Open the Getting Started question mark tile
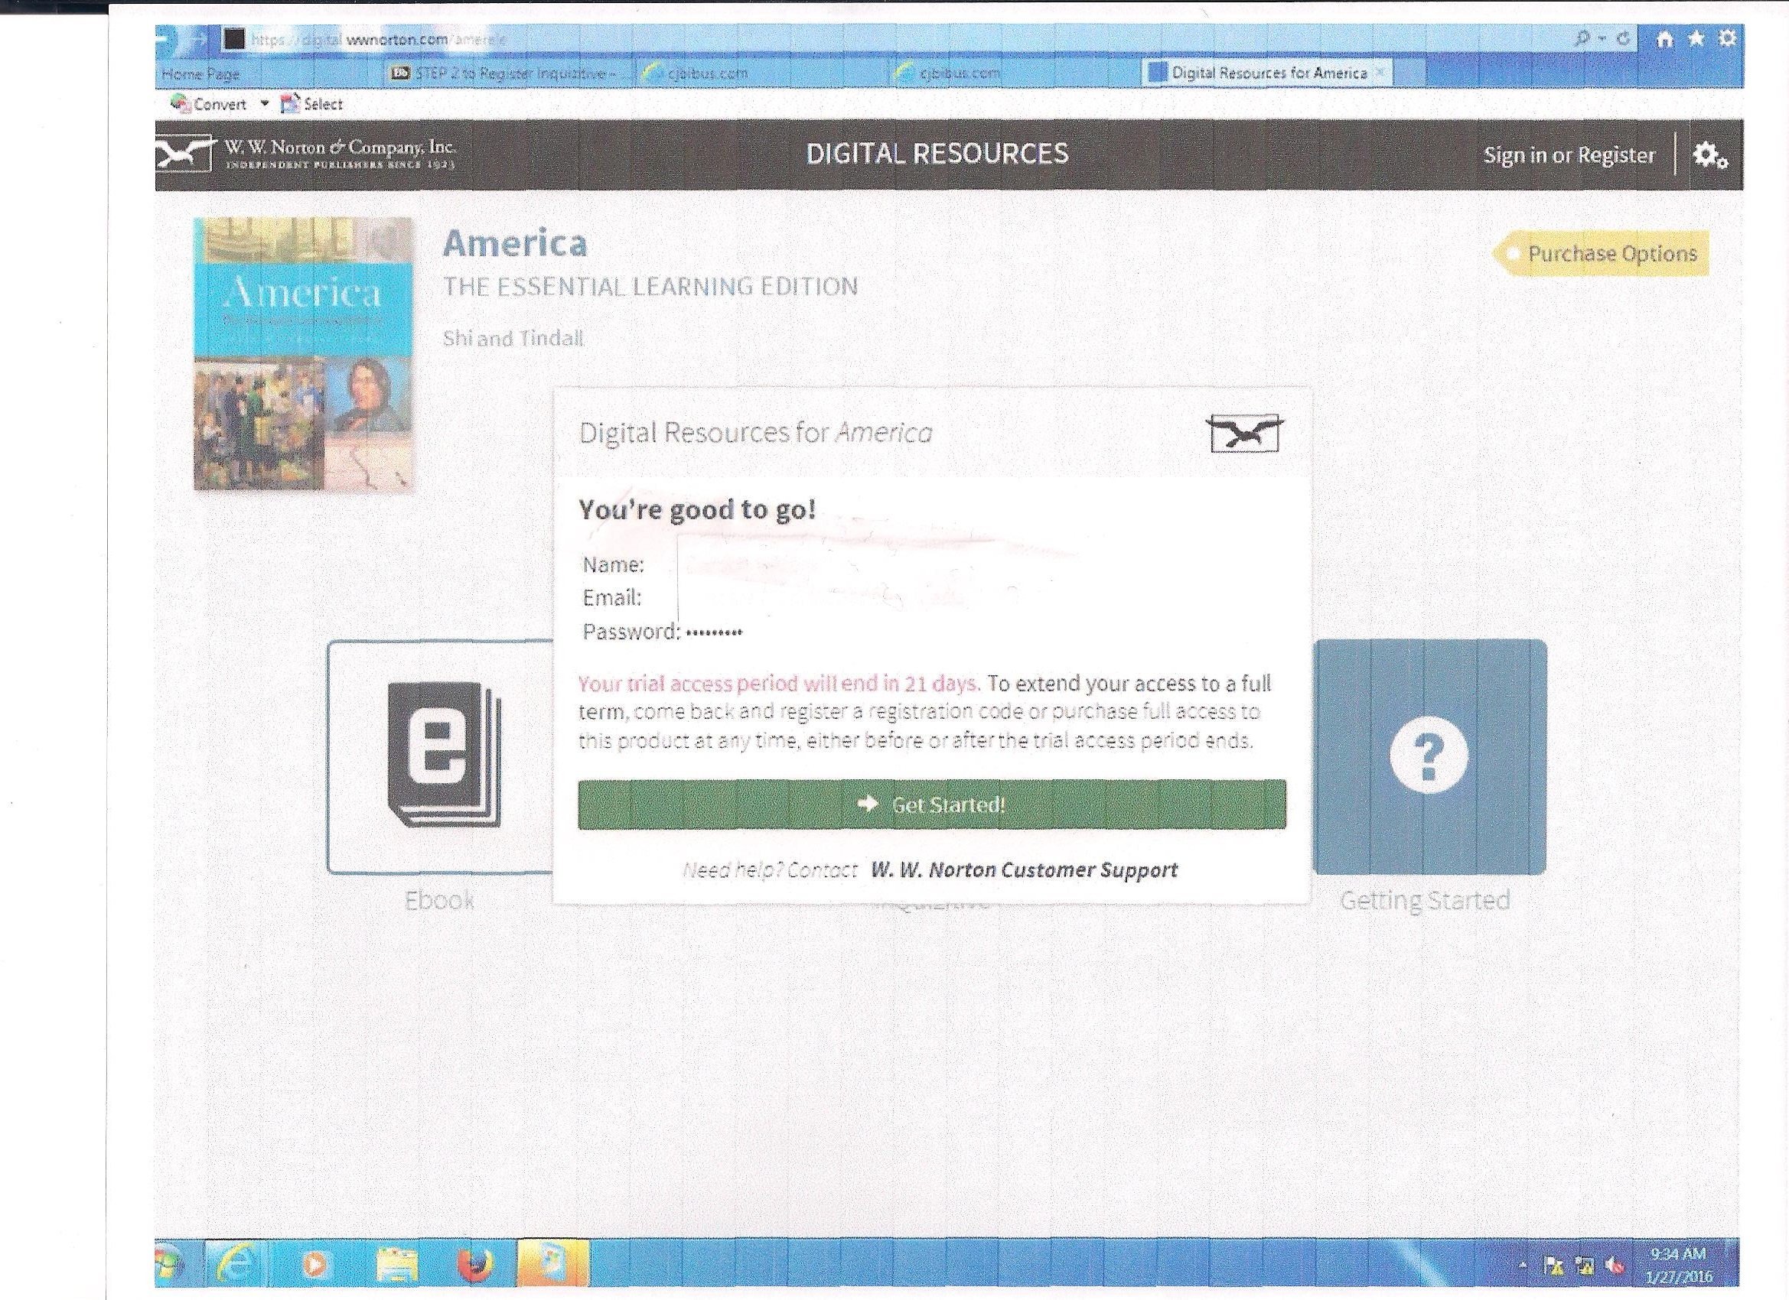The image size is (1789, 1300). [x=1429, y=756]
